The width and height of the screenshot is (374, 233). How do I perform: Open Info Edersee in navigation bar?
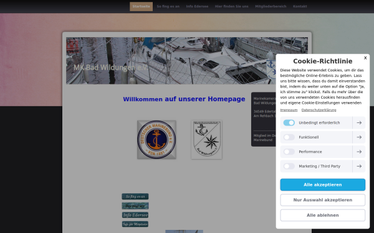[x=197, y=6]
